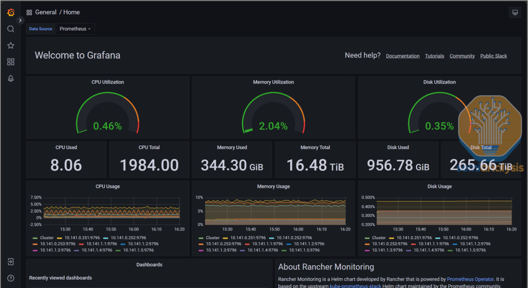
Task: Open the CPU Total panel title menu
Action: click(149, 148)
